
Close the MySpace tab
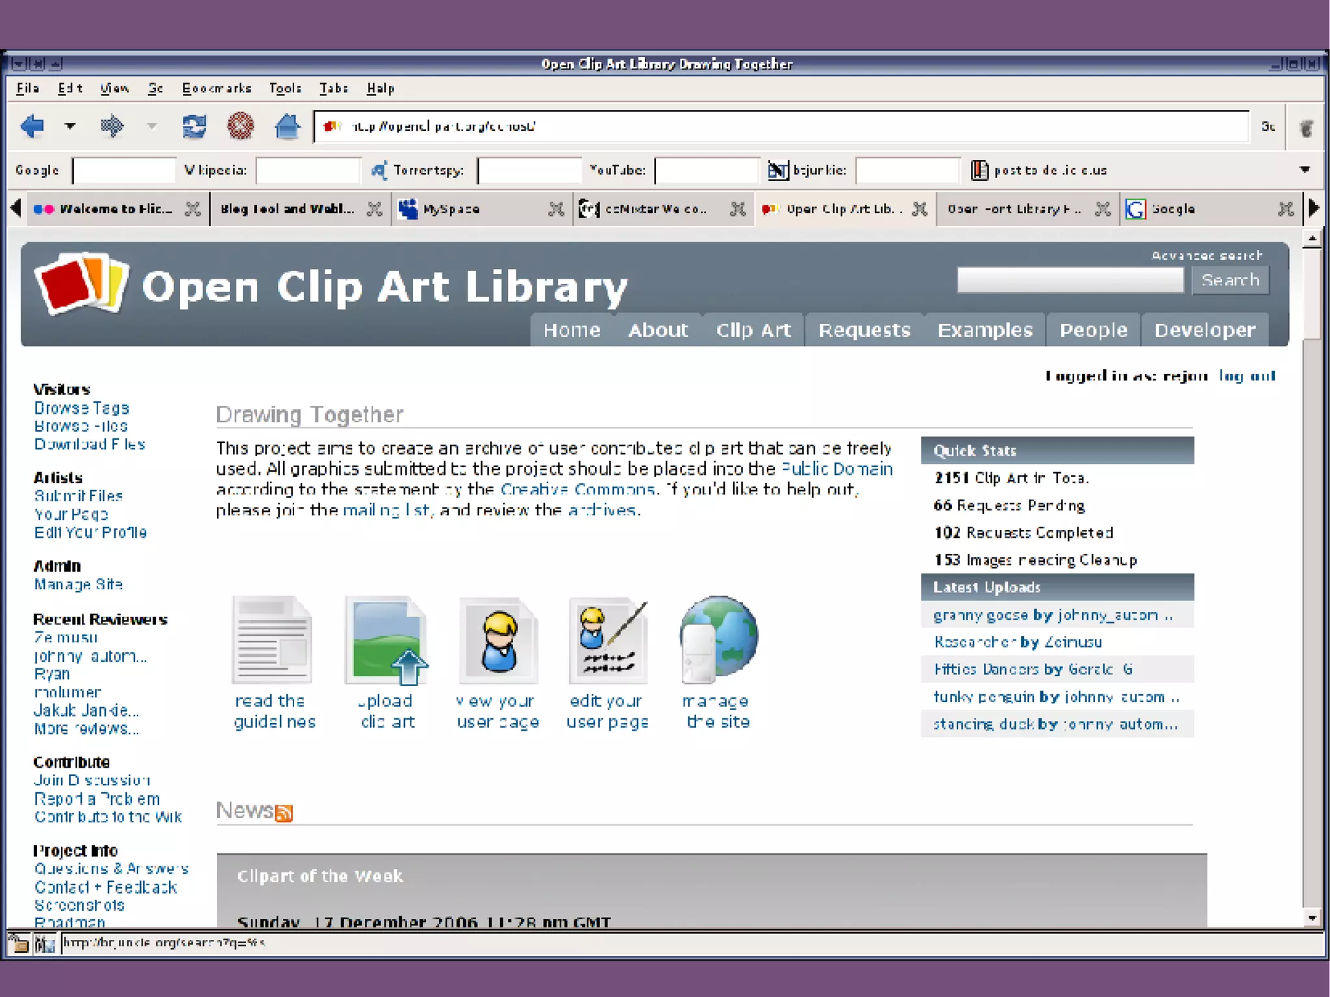[556, 209]
